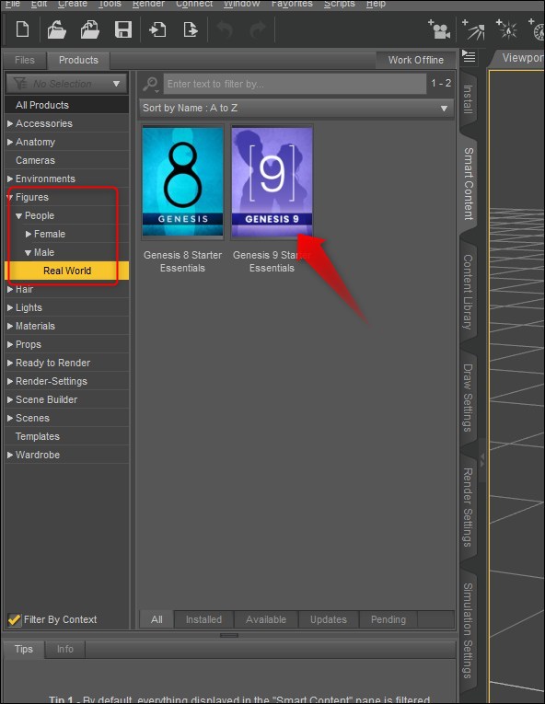
Task: Open the Smart Content side tab
Action: point(469,183)
